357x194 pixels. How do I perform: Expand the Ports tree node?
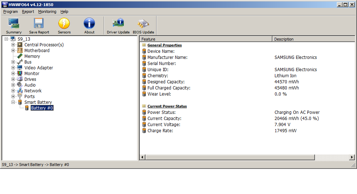(13, 96)
